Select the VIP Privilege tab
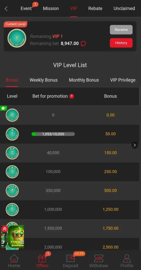 pyautogui.click(x=123, y=80)
